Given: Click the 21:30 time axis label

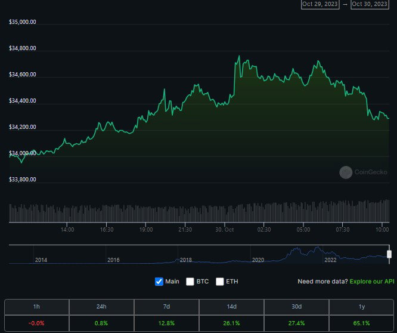Looking at the screenshot, I should [x=185, y=230].
